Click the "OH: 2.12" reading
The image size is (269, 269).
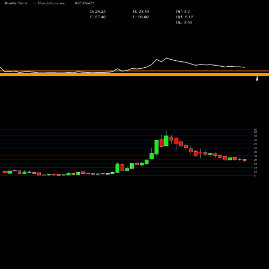184,17
